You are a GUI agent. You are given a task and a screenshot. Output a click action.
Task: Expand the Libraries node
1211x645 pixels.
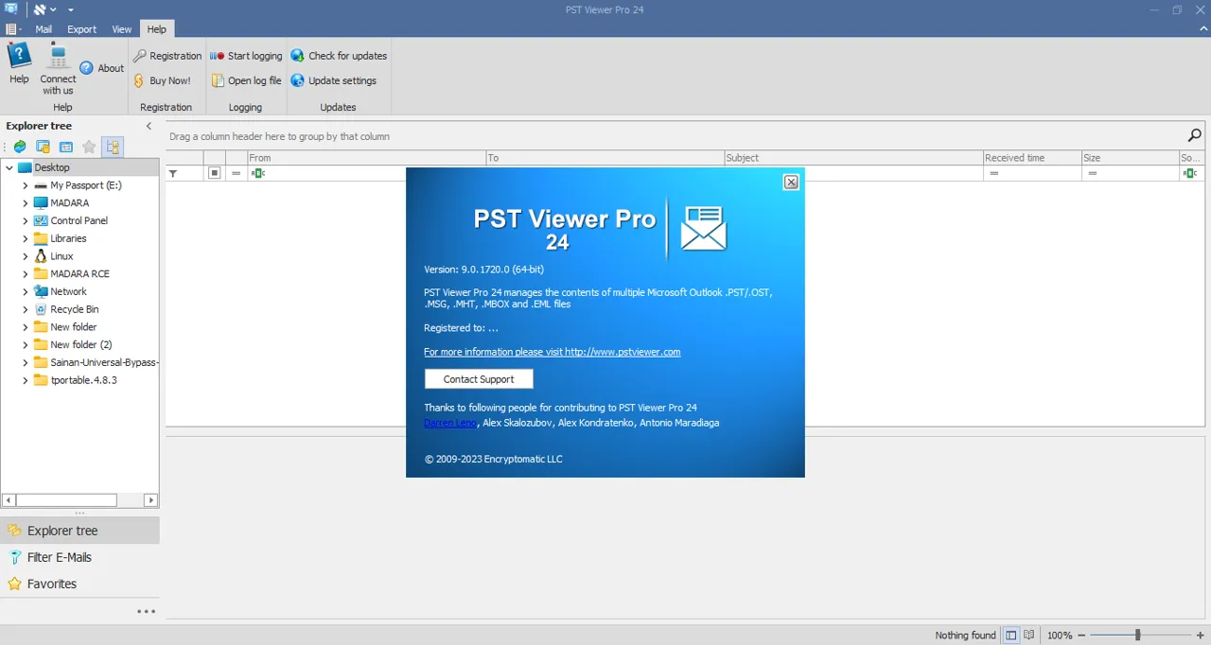click(26, 238)
